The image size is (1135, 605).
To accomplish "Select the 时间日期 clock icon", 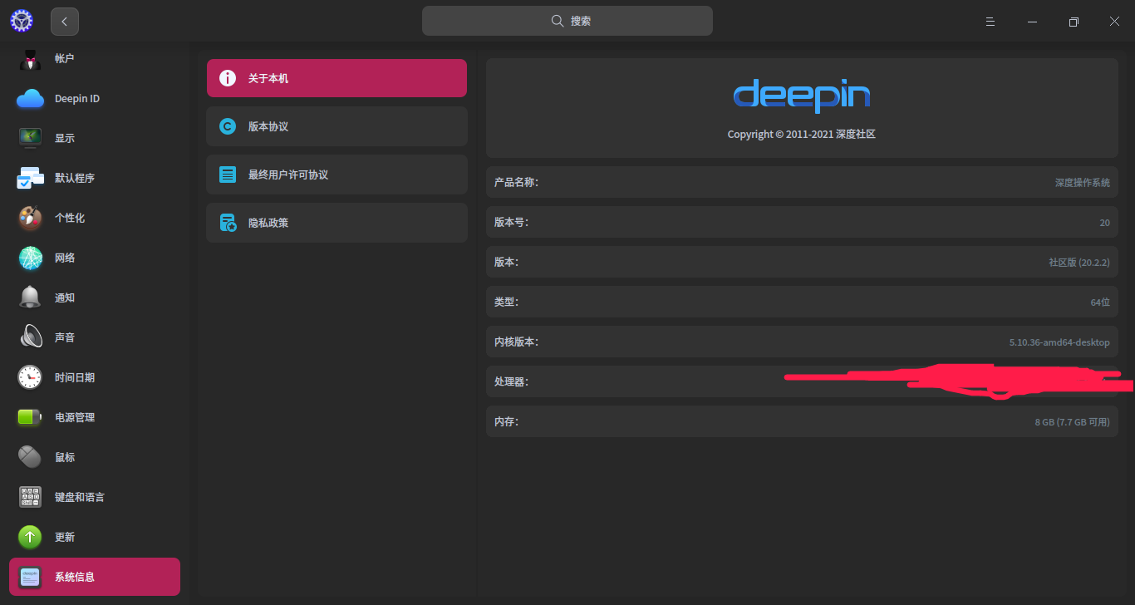I will 31,377.
